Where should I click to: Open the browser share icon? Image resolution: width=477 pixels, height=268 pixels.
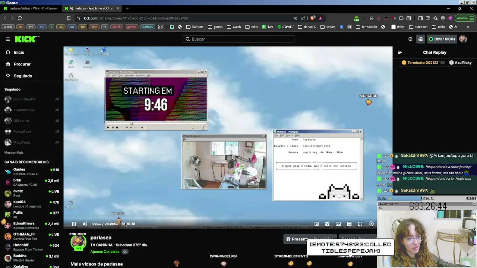coord(303,18)
